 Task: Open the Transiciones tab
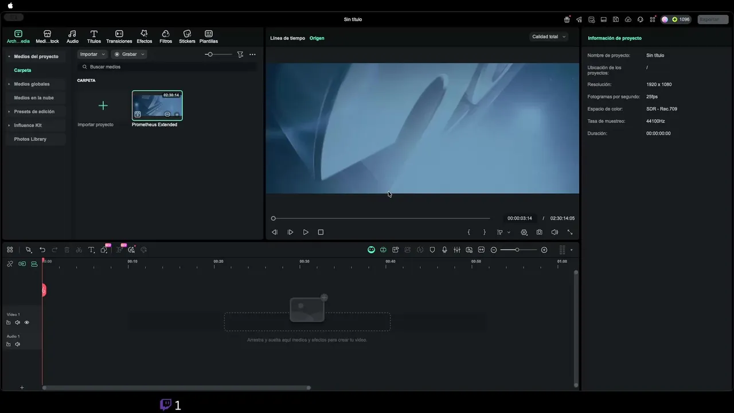coord(119,37)
